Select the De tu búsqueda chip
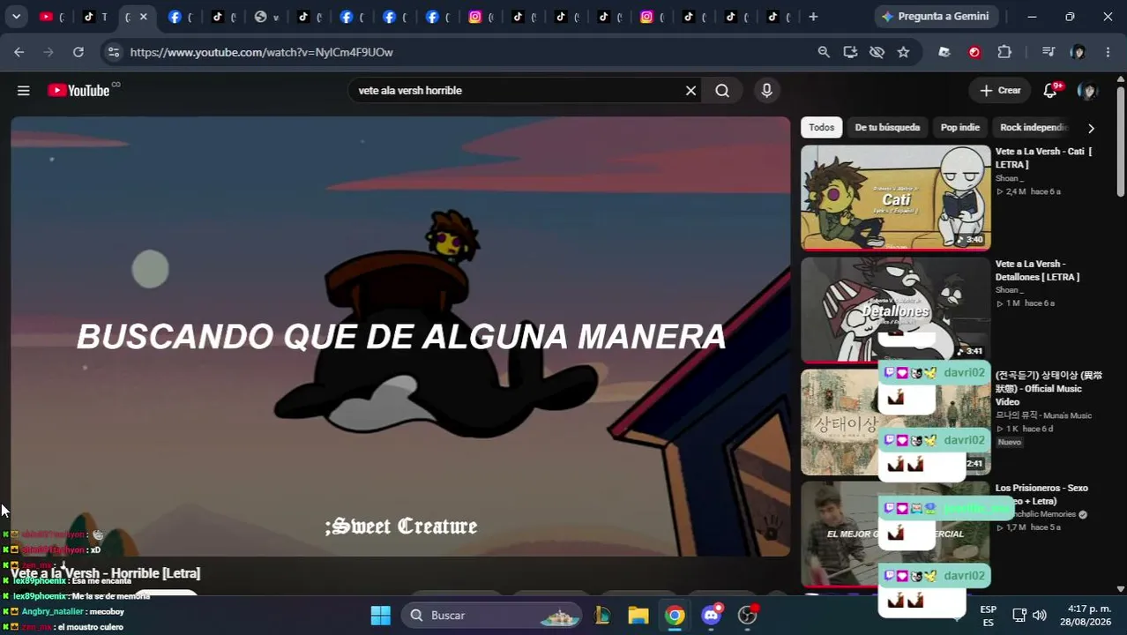This screenshot has width=1127, height=635. (887, 127)
